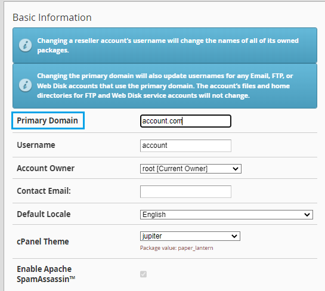Select the empty Contact Email field
The width and height of the screenshot is (325, 291).
(185, 192)
